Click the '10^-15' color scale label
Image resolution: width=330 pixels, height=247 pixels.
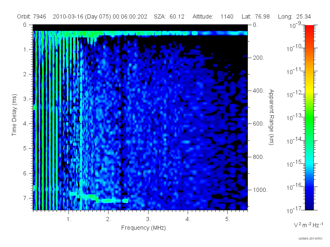point(294,163)
